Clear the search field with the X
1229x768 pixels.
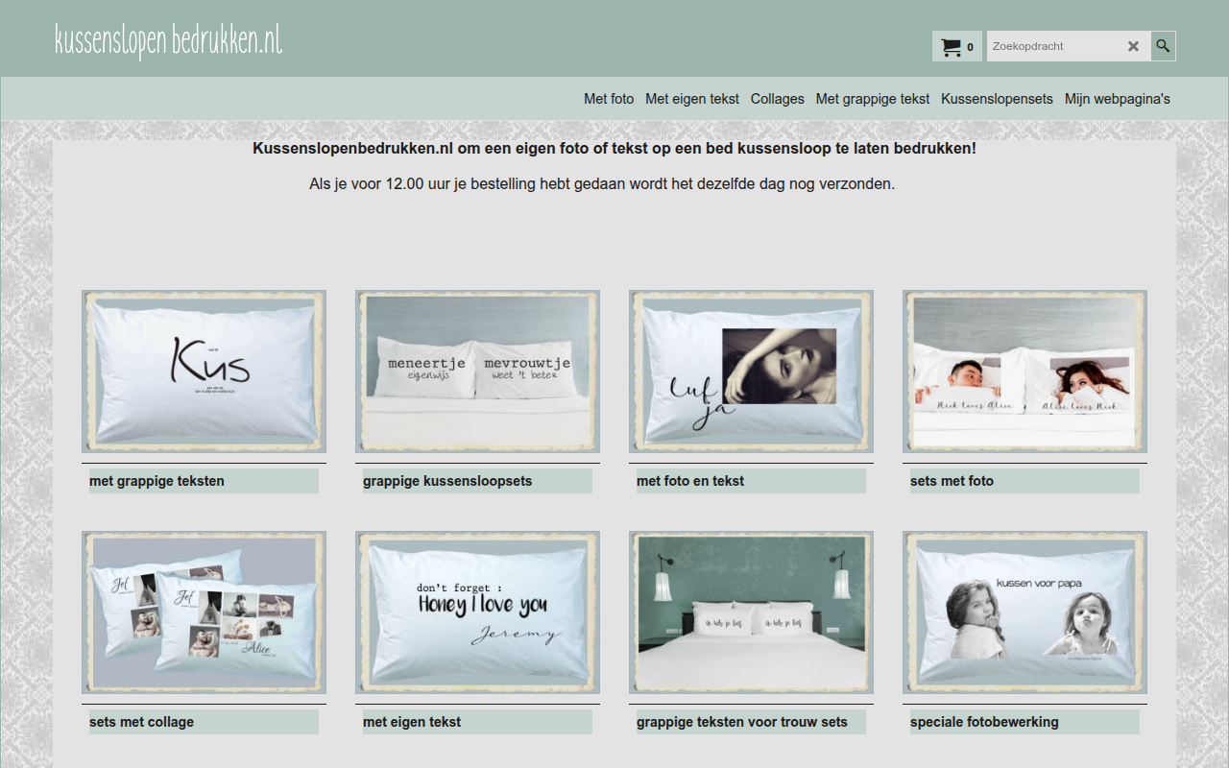1133,46
